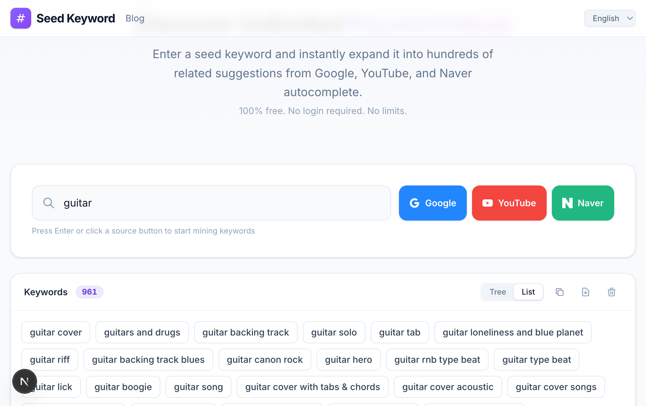Screen dimensions: 646x406
Task: Select the 'guitar type beat' chip
Action: pos(537,360)
